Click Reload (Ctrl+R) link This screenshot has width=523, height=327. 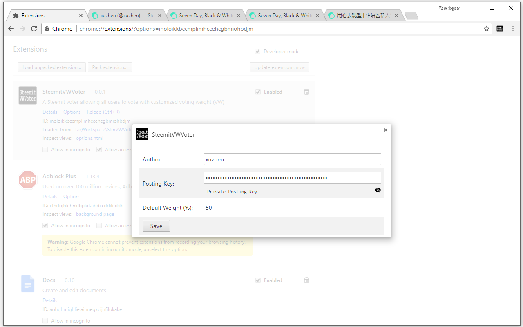click(103, 112)
